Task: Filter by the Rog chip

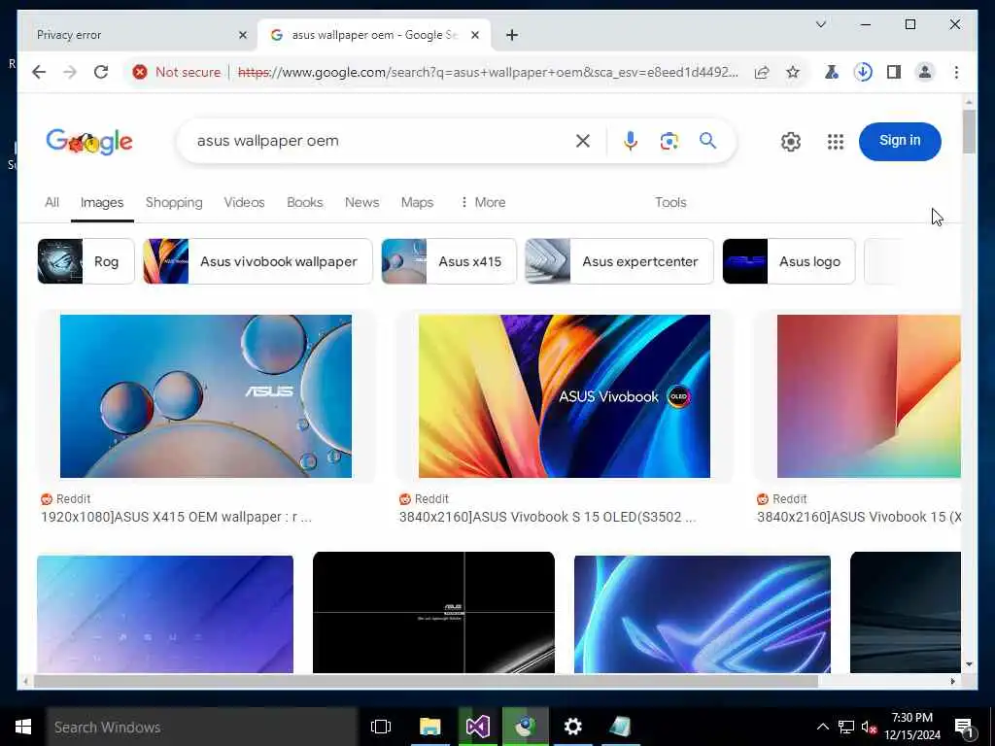Action: point(86,261)
